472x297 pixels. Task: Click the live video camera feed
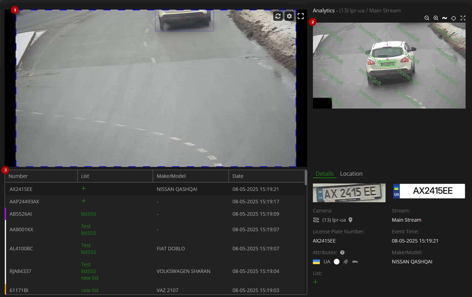pyautogui.click(x=156, y=88)
